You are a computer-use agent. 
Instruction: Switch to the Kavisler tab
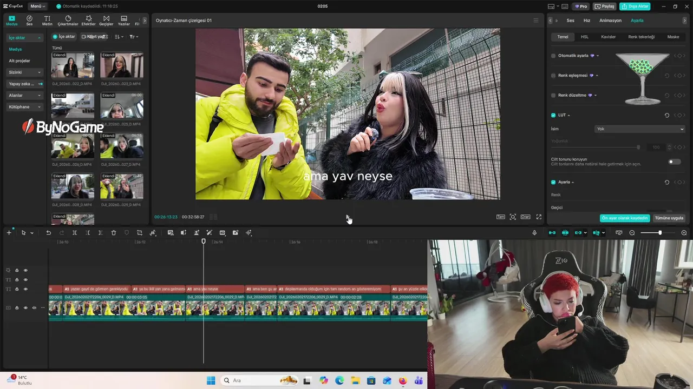pyautogui.click(x=608, y=37)
